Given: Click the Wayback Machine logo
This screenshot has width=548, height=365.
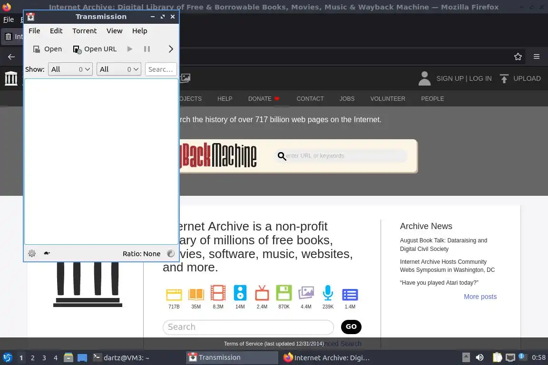Looking at the screenshot, I should tap(218, 155).
